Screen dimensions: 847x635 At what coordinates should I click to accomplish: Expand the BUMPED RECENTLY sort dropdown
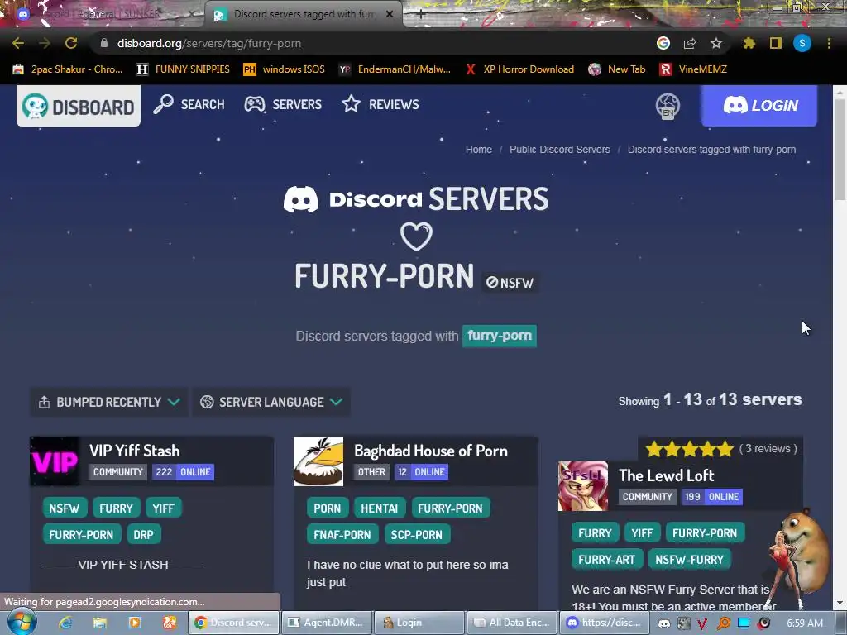[109, 403]
